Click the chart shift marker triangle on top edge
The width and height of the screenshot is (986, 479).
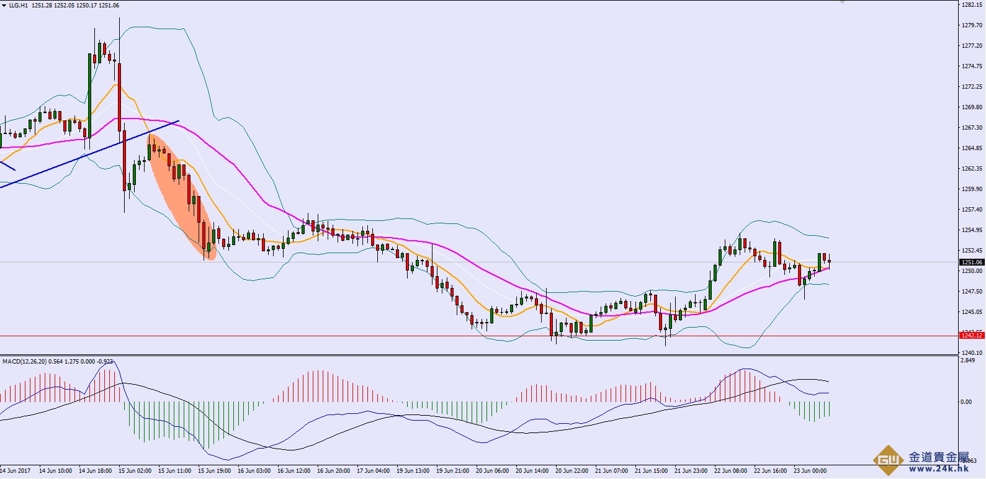pyautogui.click(x=842, y=2)
